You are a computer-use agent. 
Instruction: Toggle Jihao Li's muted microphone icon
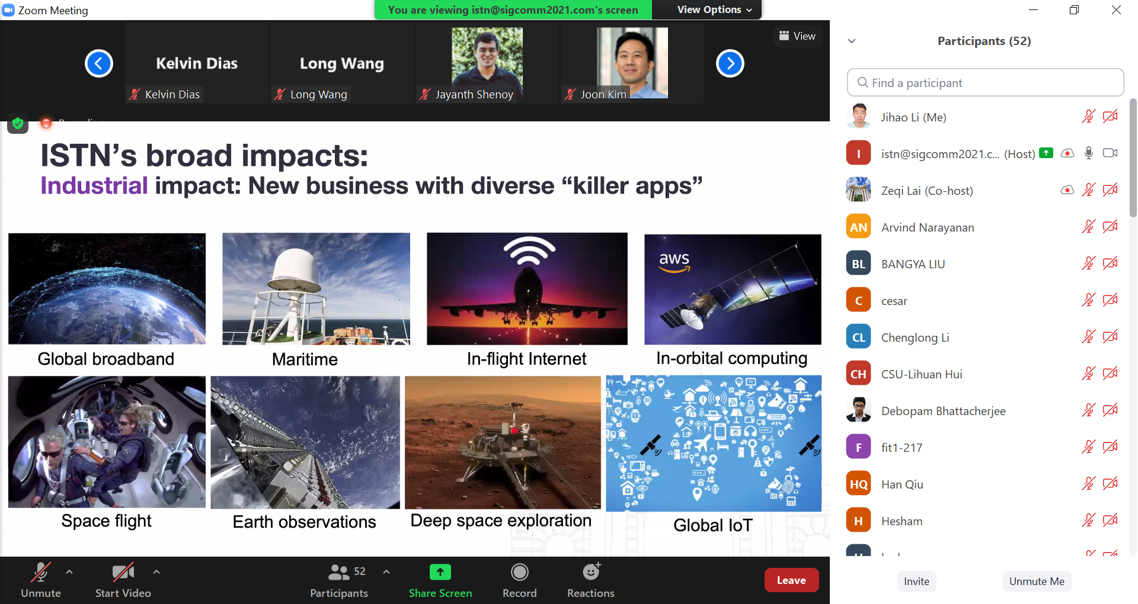pos(1088,117)
